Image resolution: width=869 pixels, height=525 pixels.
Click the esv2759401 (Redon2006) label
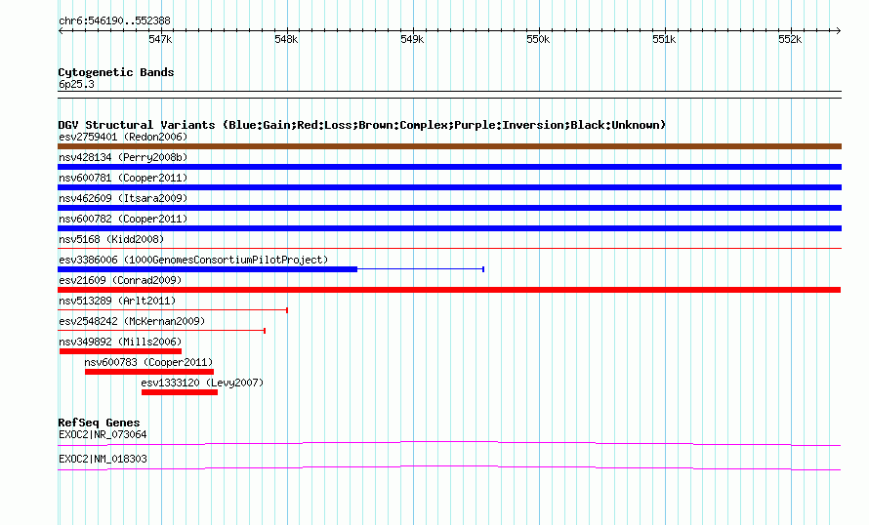tap(123, 137)
